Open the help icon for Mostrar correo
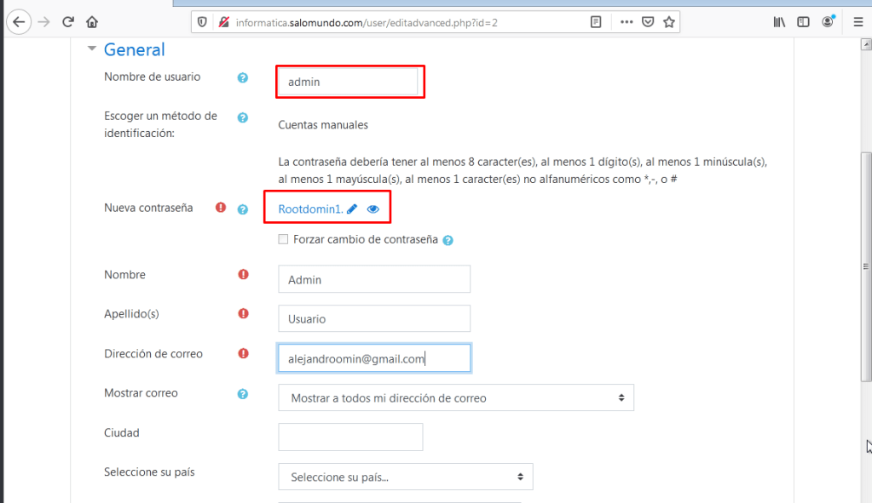The image size is (872, 503). point(242,394)
